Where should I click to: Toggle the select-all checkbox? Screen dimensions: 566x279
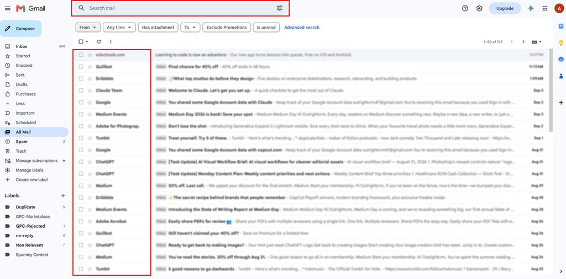coord(81,42)
